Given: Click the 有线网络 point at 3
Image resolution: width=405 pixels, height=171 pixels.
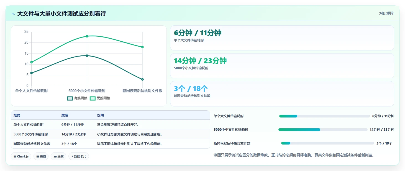Looking at the screenshot, I should tap(142, 79).
